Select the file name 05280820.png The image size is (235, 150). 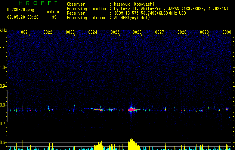point(21,10)
